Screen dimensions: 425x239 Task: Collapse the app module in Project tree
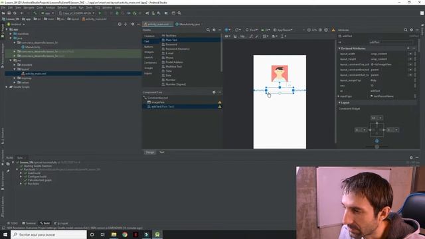pos(7,29)
